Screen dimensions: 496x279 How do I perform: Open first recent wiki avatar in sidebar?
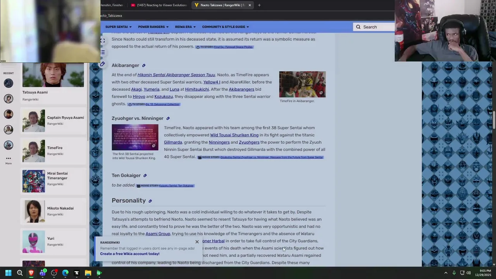pyautogui.click(x=9, y=83)
